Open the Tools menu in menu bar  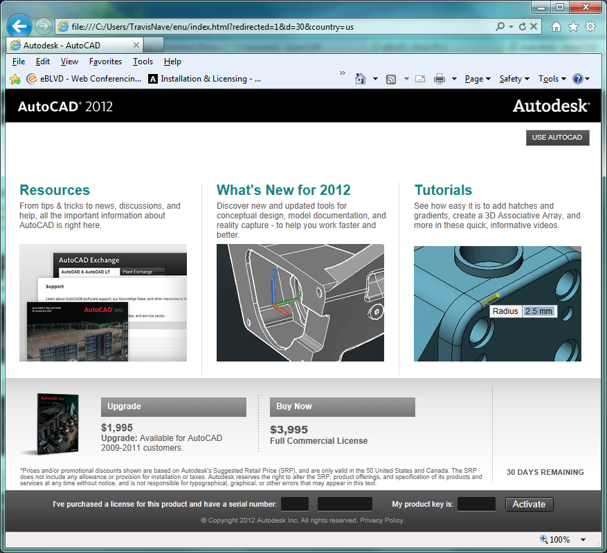[143, 62]
